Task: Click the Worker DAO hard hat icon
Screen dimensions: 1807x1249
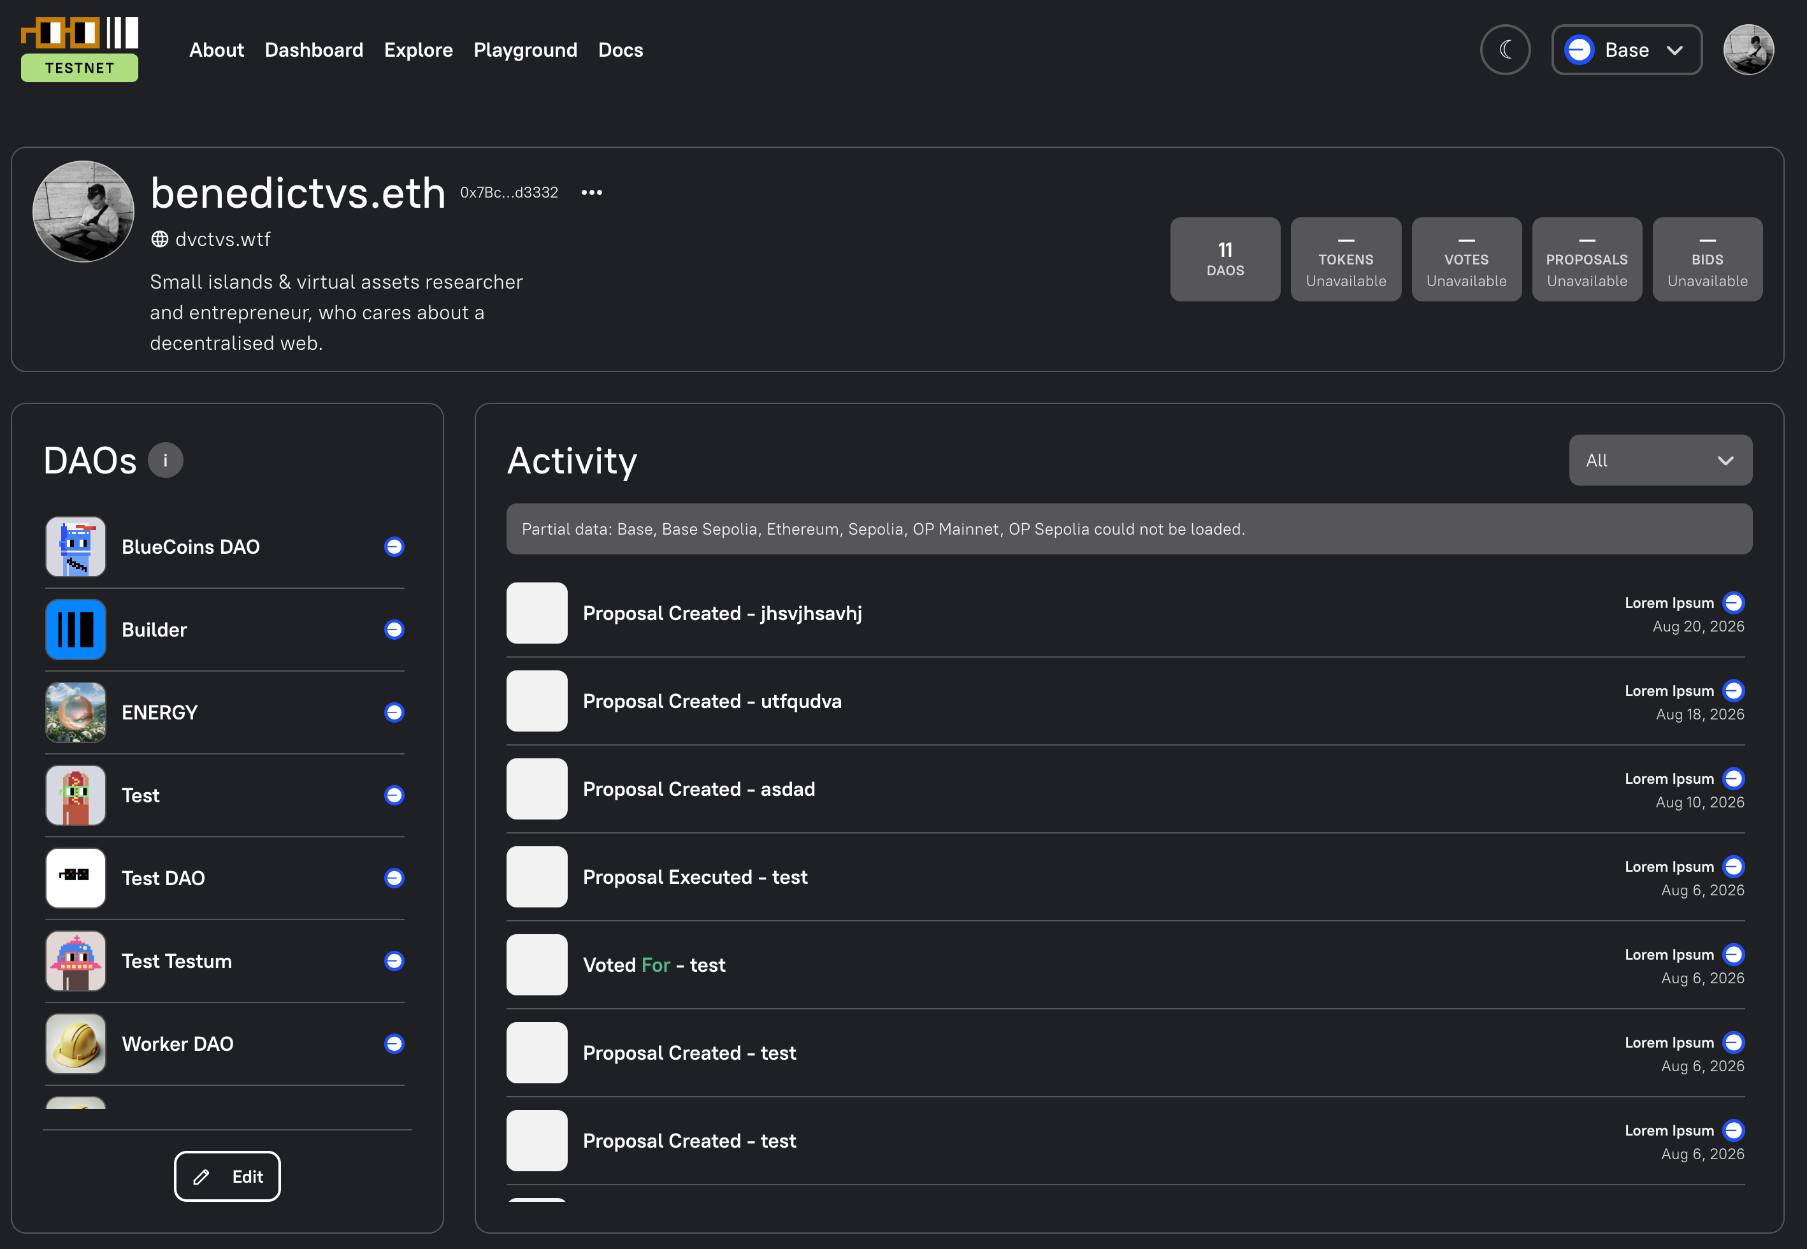Action: click(x=76, y=1044)
